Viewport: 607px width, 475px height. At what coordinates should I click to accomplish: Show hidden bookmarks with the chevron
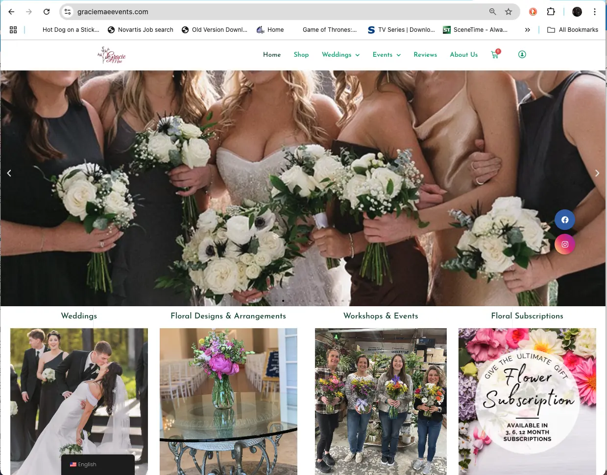point(527,30)
